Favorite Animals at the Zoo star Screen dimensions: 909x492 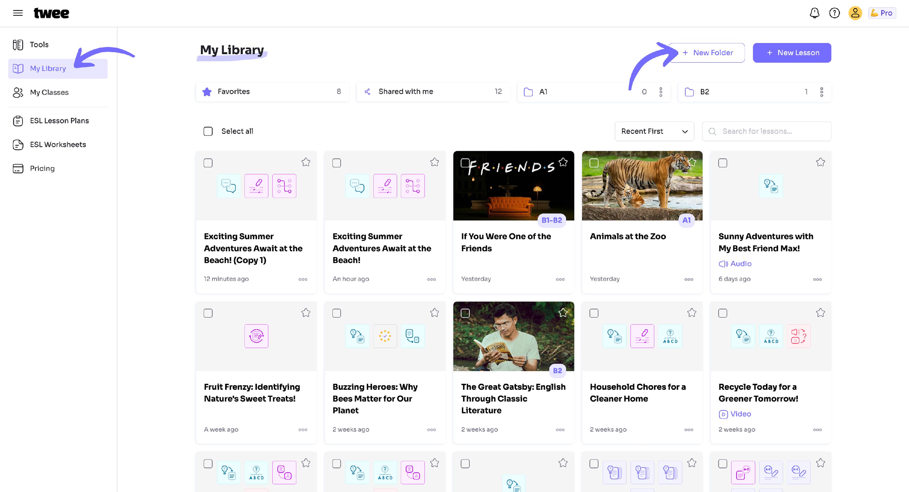click(692, 162)
